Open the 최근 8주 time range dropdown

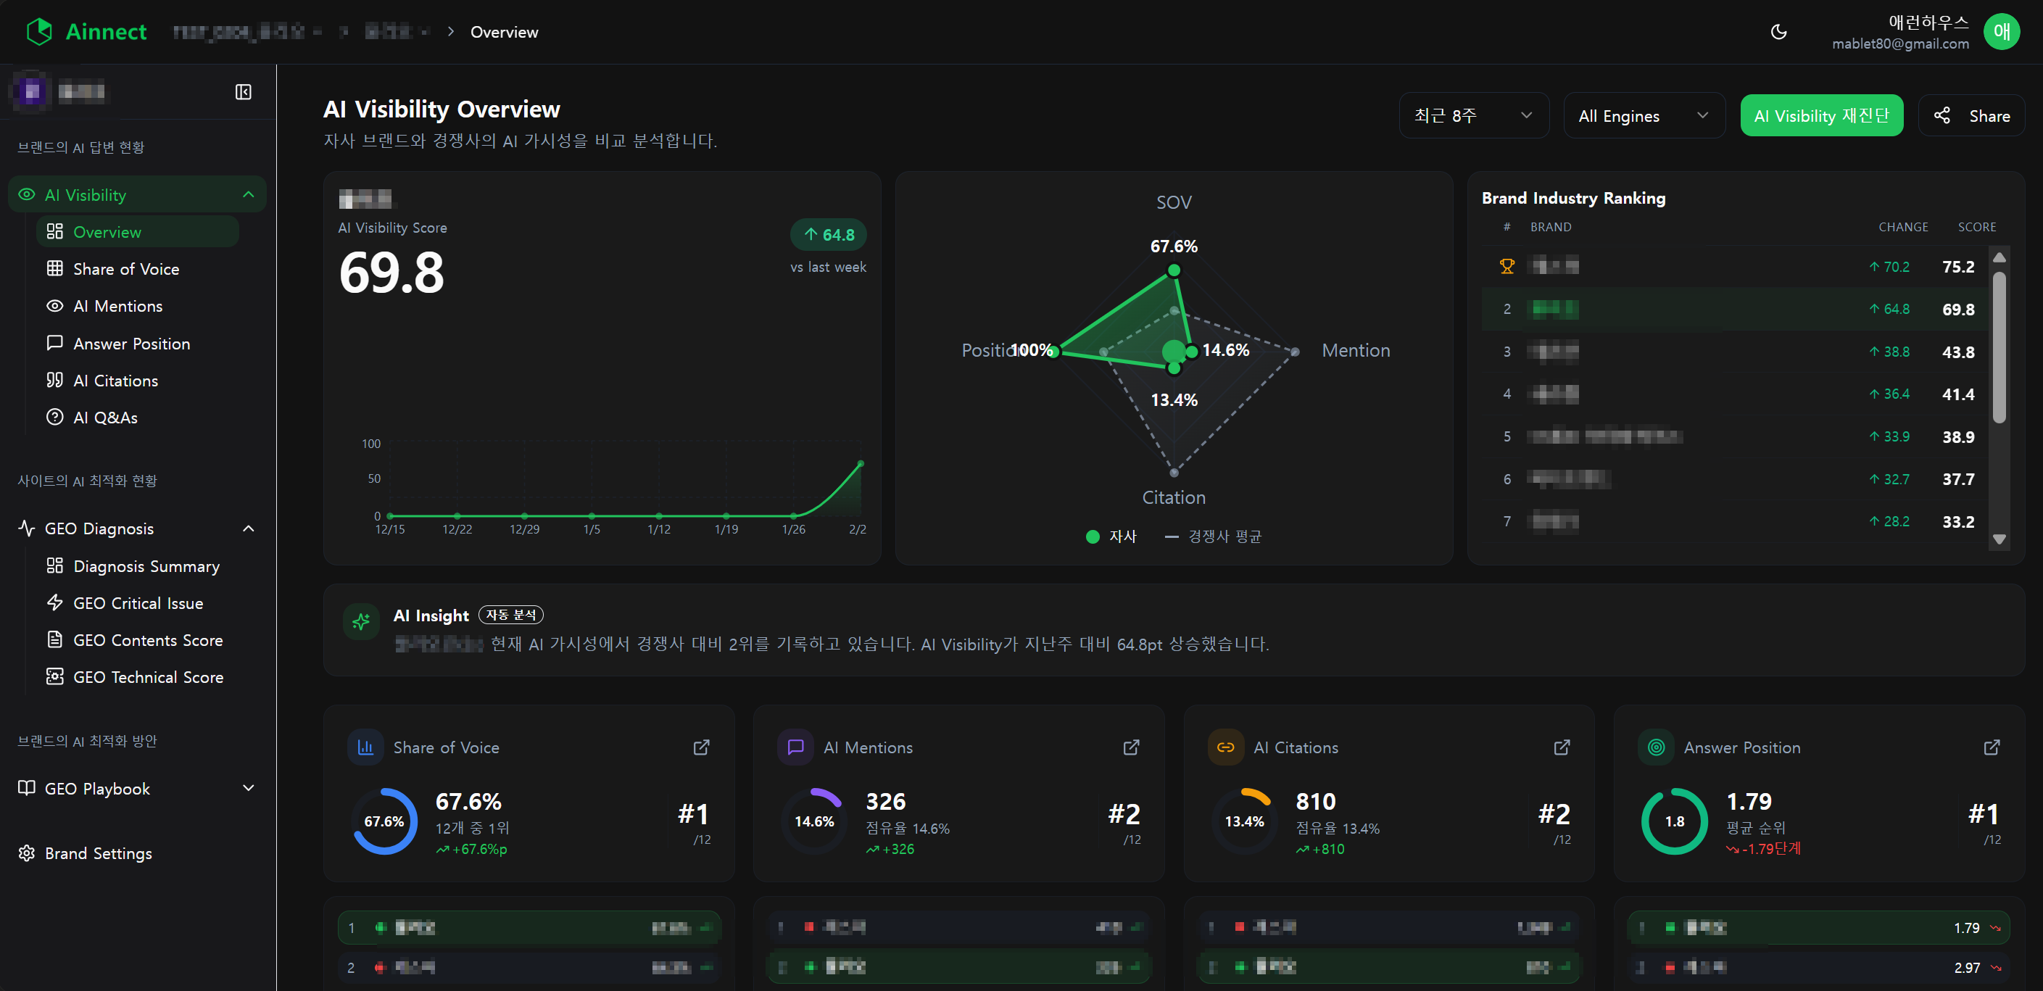[1474, 115]
